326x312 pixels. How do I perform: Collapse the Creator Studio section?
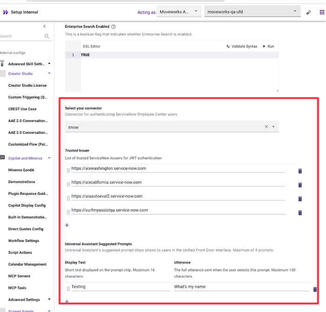(x=49, y=73)
